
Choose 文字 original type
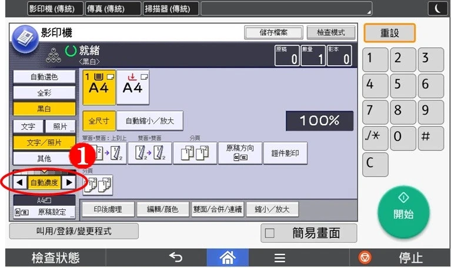click(x=28, y=126)
